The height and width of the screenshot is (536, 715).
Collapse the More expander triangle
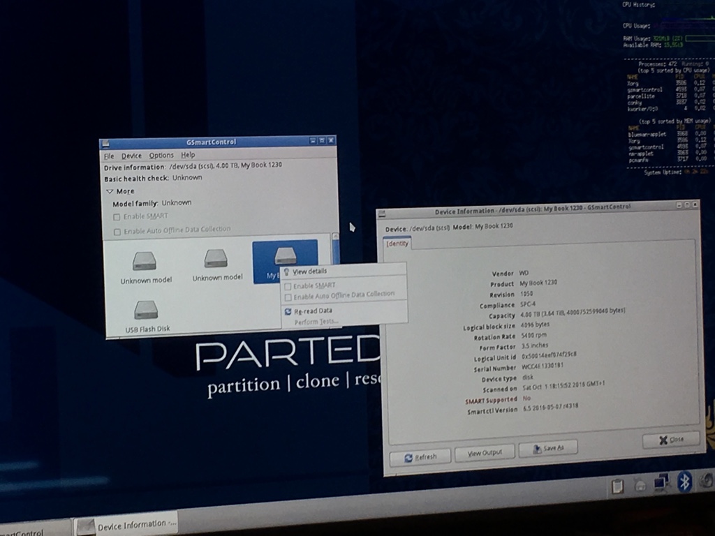point(110,191)
